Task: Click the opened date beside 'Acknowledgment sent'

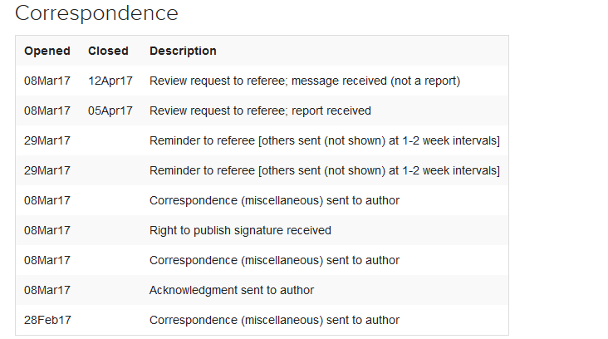Action: pos(47,290)
